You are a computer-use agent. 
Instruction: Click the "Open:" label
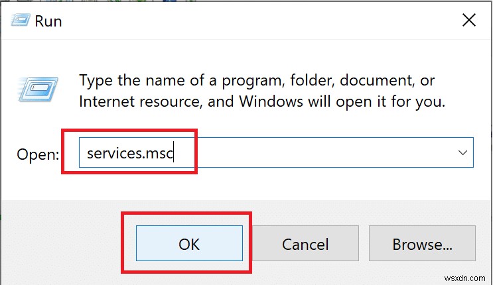click(38, 154)
